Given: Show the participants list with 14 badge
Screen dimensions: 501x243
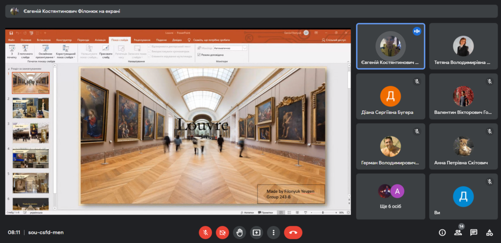Looking at the screenshot, I should point(458,233).
